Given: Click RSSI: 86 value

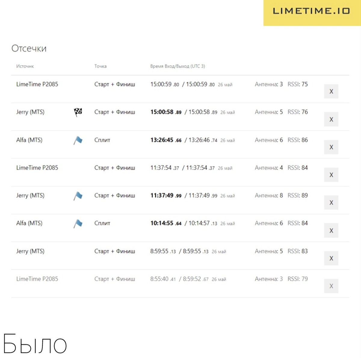Looking at the screenshot, I should pyautogui.click(x=298, y=140).
